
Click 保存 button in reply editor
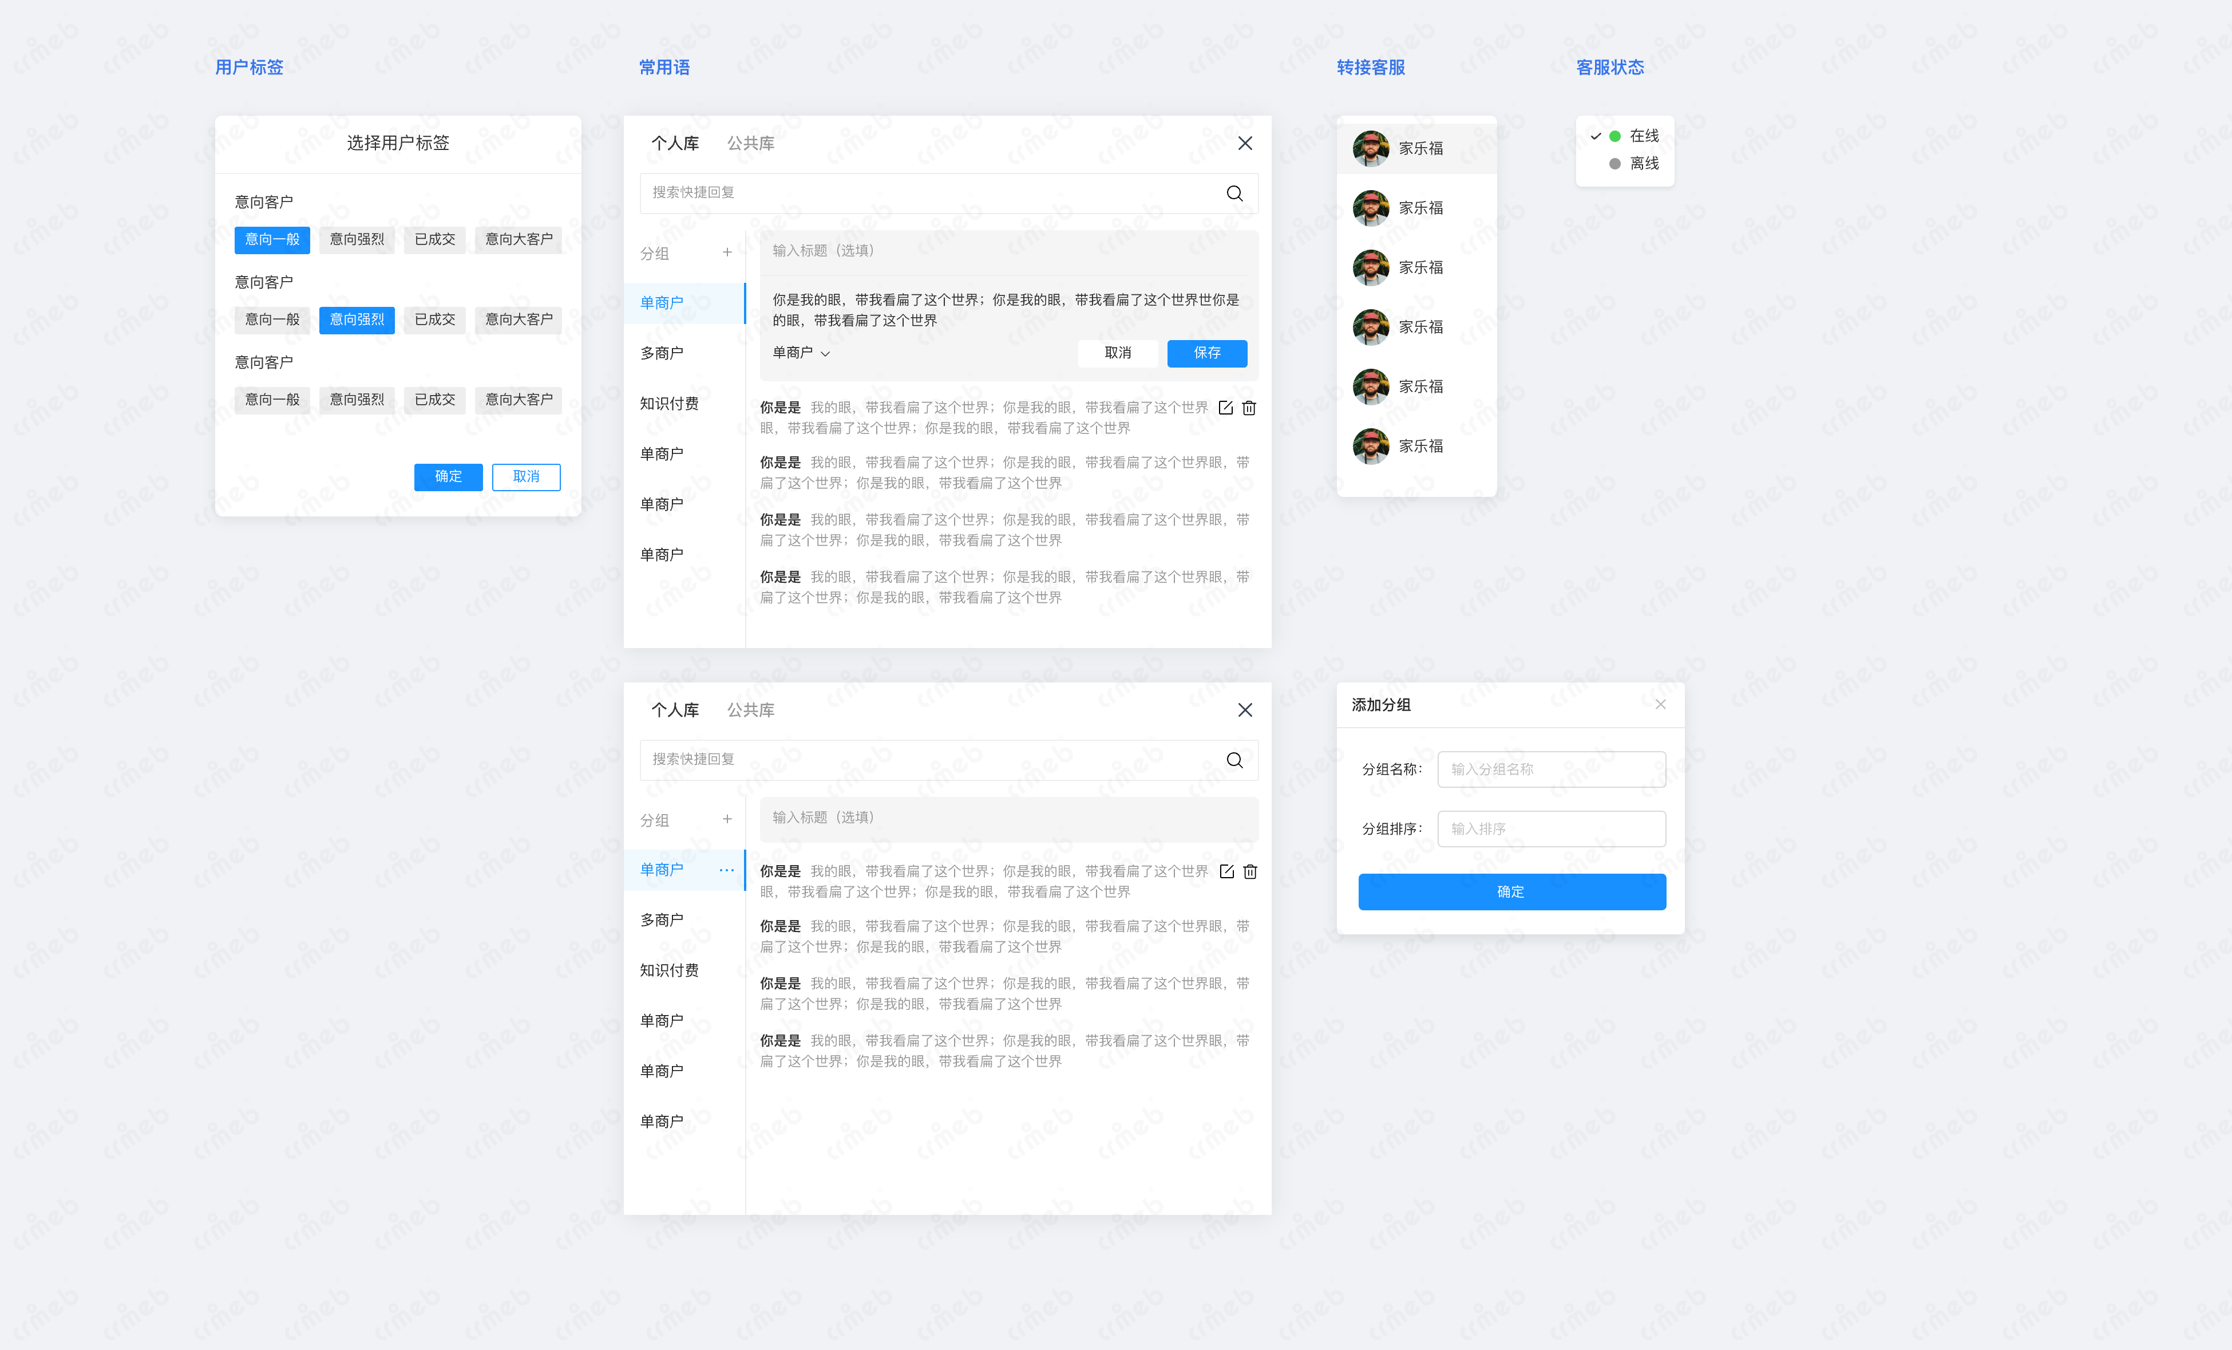pyautogui.click(x=1206, y=353)
